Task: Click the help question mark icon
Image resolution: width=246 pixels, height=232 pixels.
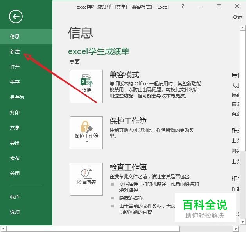Action: [x=183, y=6]
